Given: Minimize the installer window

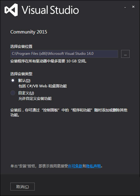Looking at the screenshot, I should click(x=125, y=7).
